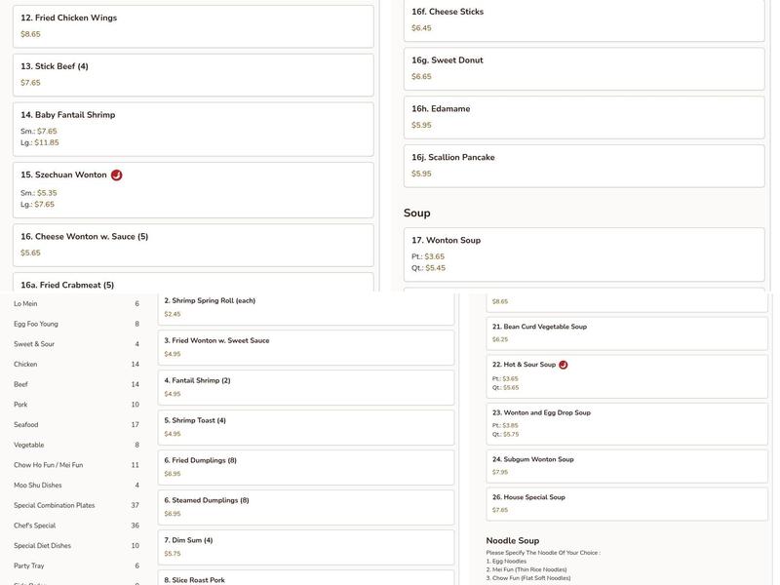The width and height of the screenshot is (780, 585).
Task: Click the spicy icon beside Hot & Sour Soup
Action: click(x=564, y=365)
